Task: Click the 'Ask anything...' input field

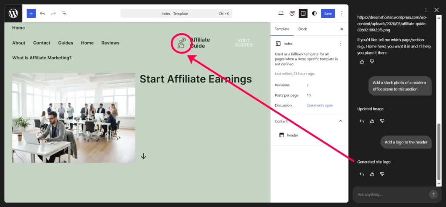Action: tap(390, 194)
